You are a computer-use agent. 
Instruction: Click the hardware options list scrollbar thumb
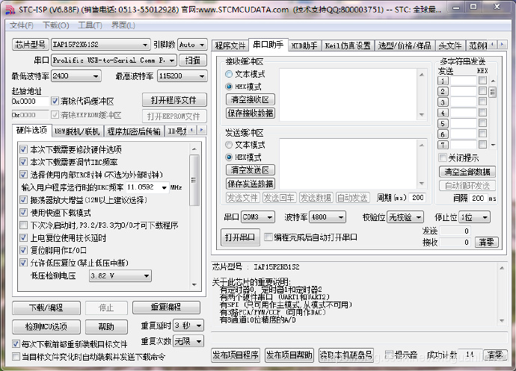tap(194, 180)
